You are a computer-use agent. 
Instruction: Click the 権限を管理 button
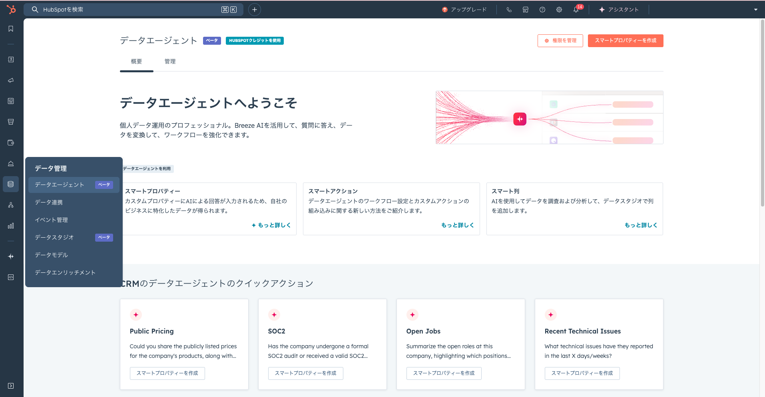click(x=560, y=41)
